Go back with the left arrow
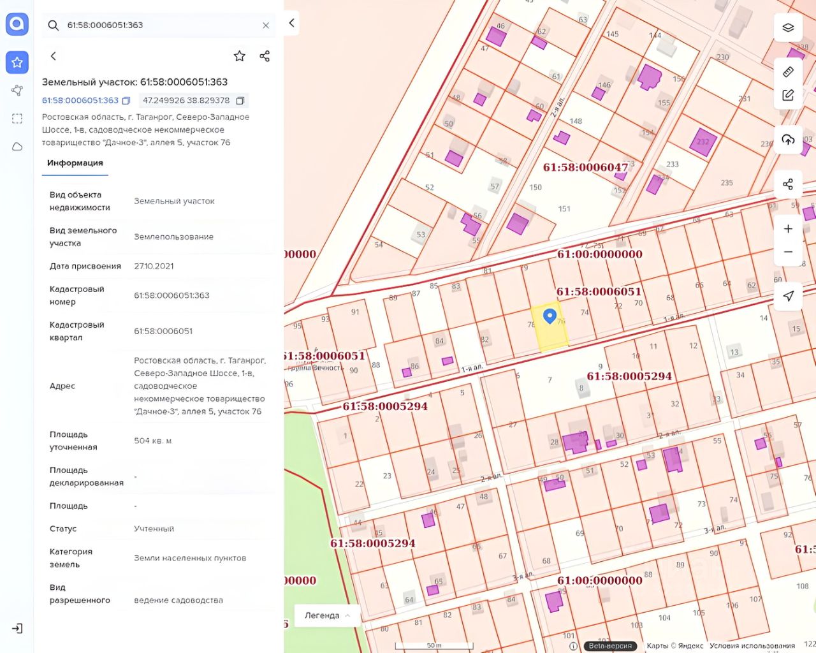The image size is (816, 653). tap(54, 56)
